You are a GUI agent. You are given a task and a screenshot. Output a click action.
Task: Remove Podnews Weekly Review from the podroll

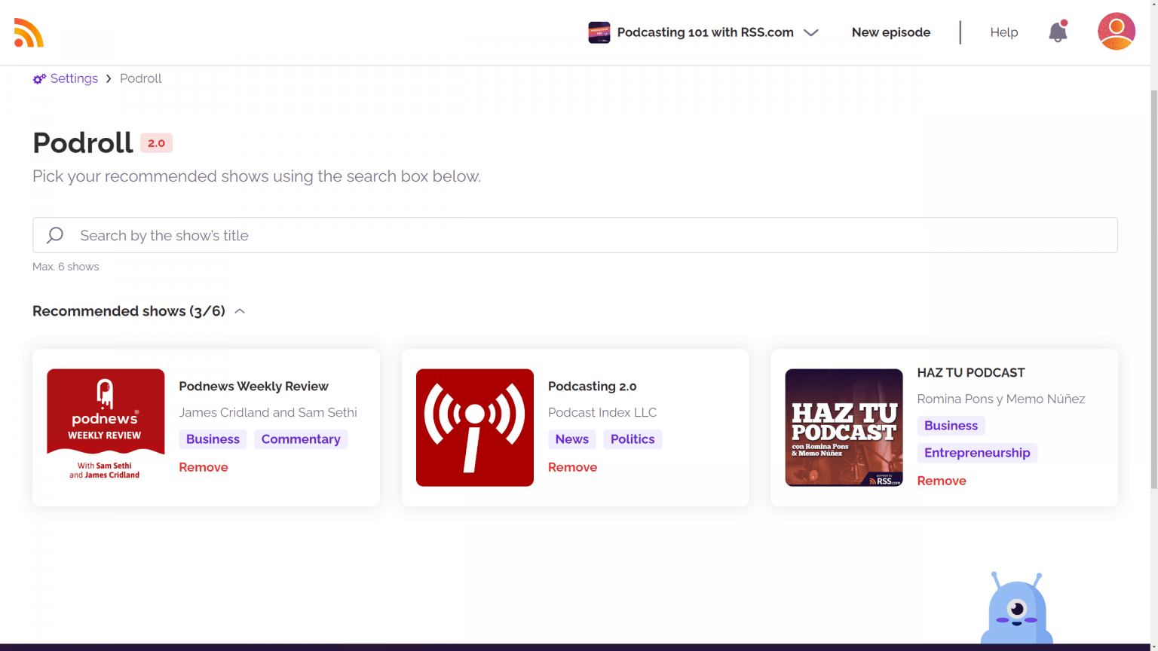click(204, 467)
